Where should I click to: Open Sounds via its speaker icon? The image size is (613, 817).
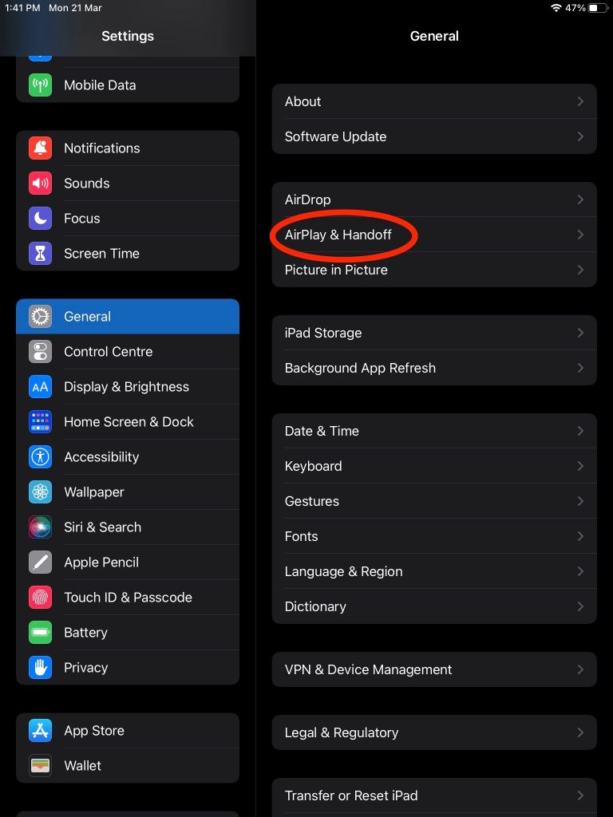coord(40,184)
